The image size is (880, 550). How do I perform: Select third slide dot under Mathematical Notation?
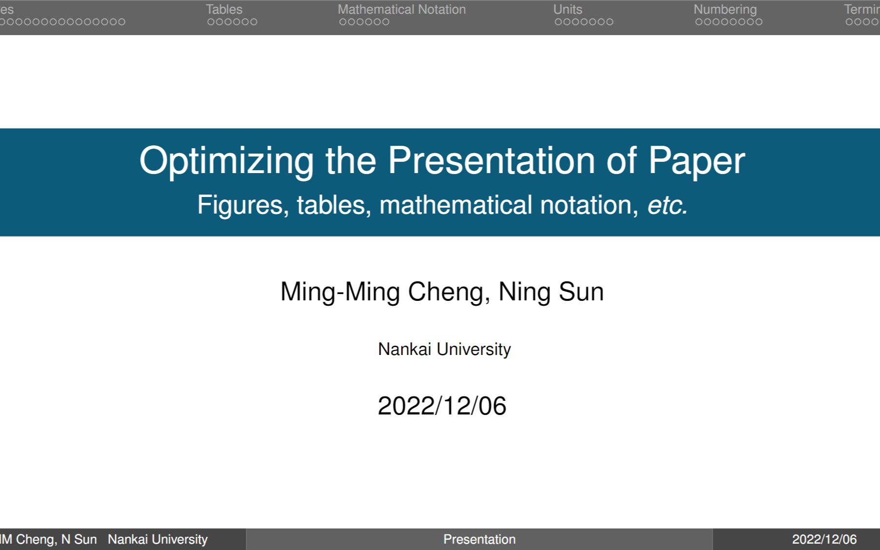360,21
